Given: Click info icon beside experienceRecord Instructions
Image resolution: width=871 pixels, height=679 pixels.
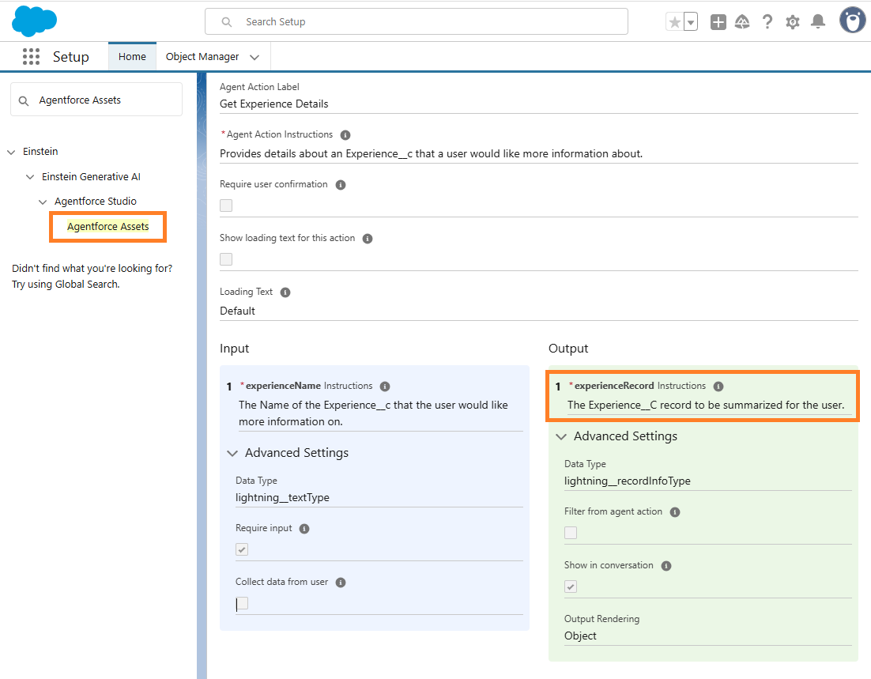Looking at the screenshot, I should [718, 387].
